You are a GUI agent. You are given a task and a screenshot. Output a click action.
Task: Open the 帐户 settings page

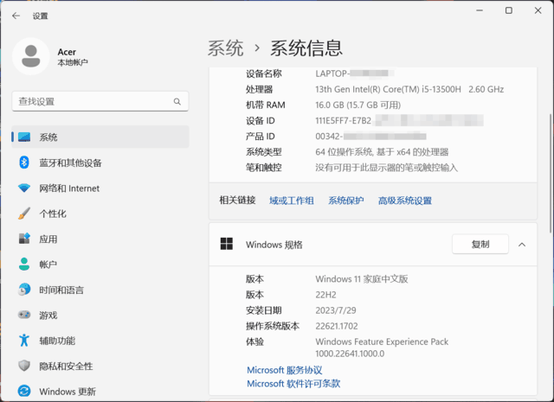click(x=100, y=265)
